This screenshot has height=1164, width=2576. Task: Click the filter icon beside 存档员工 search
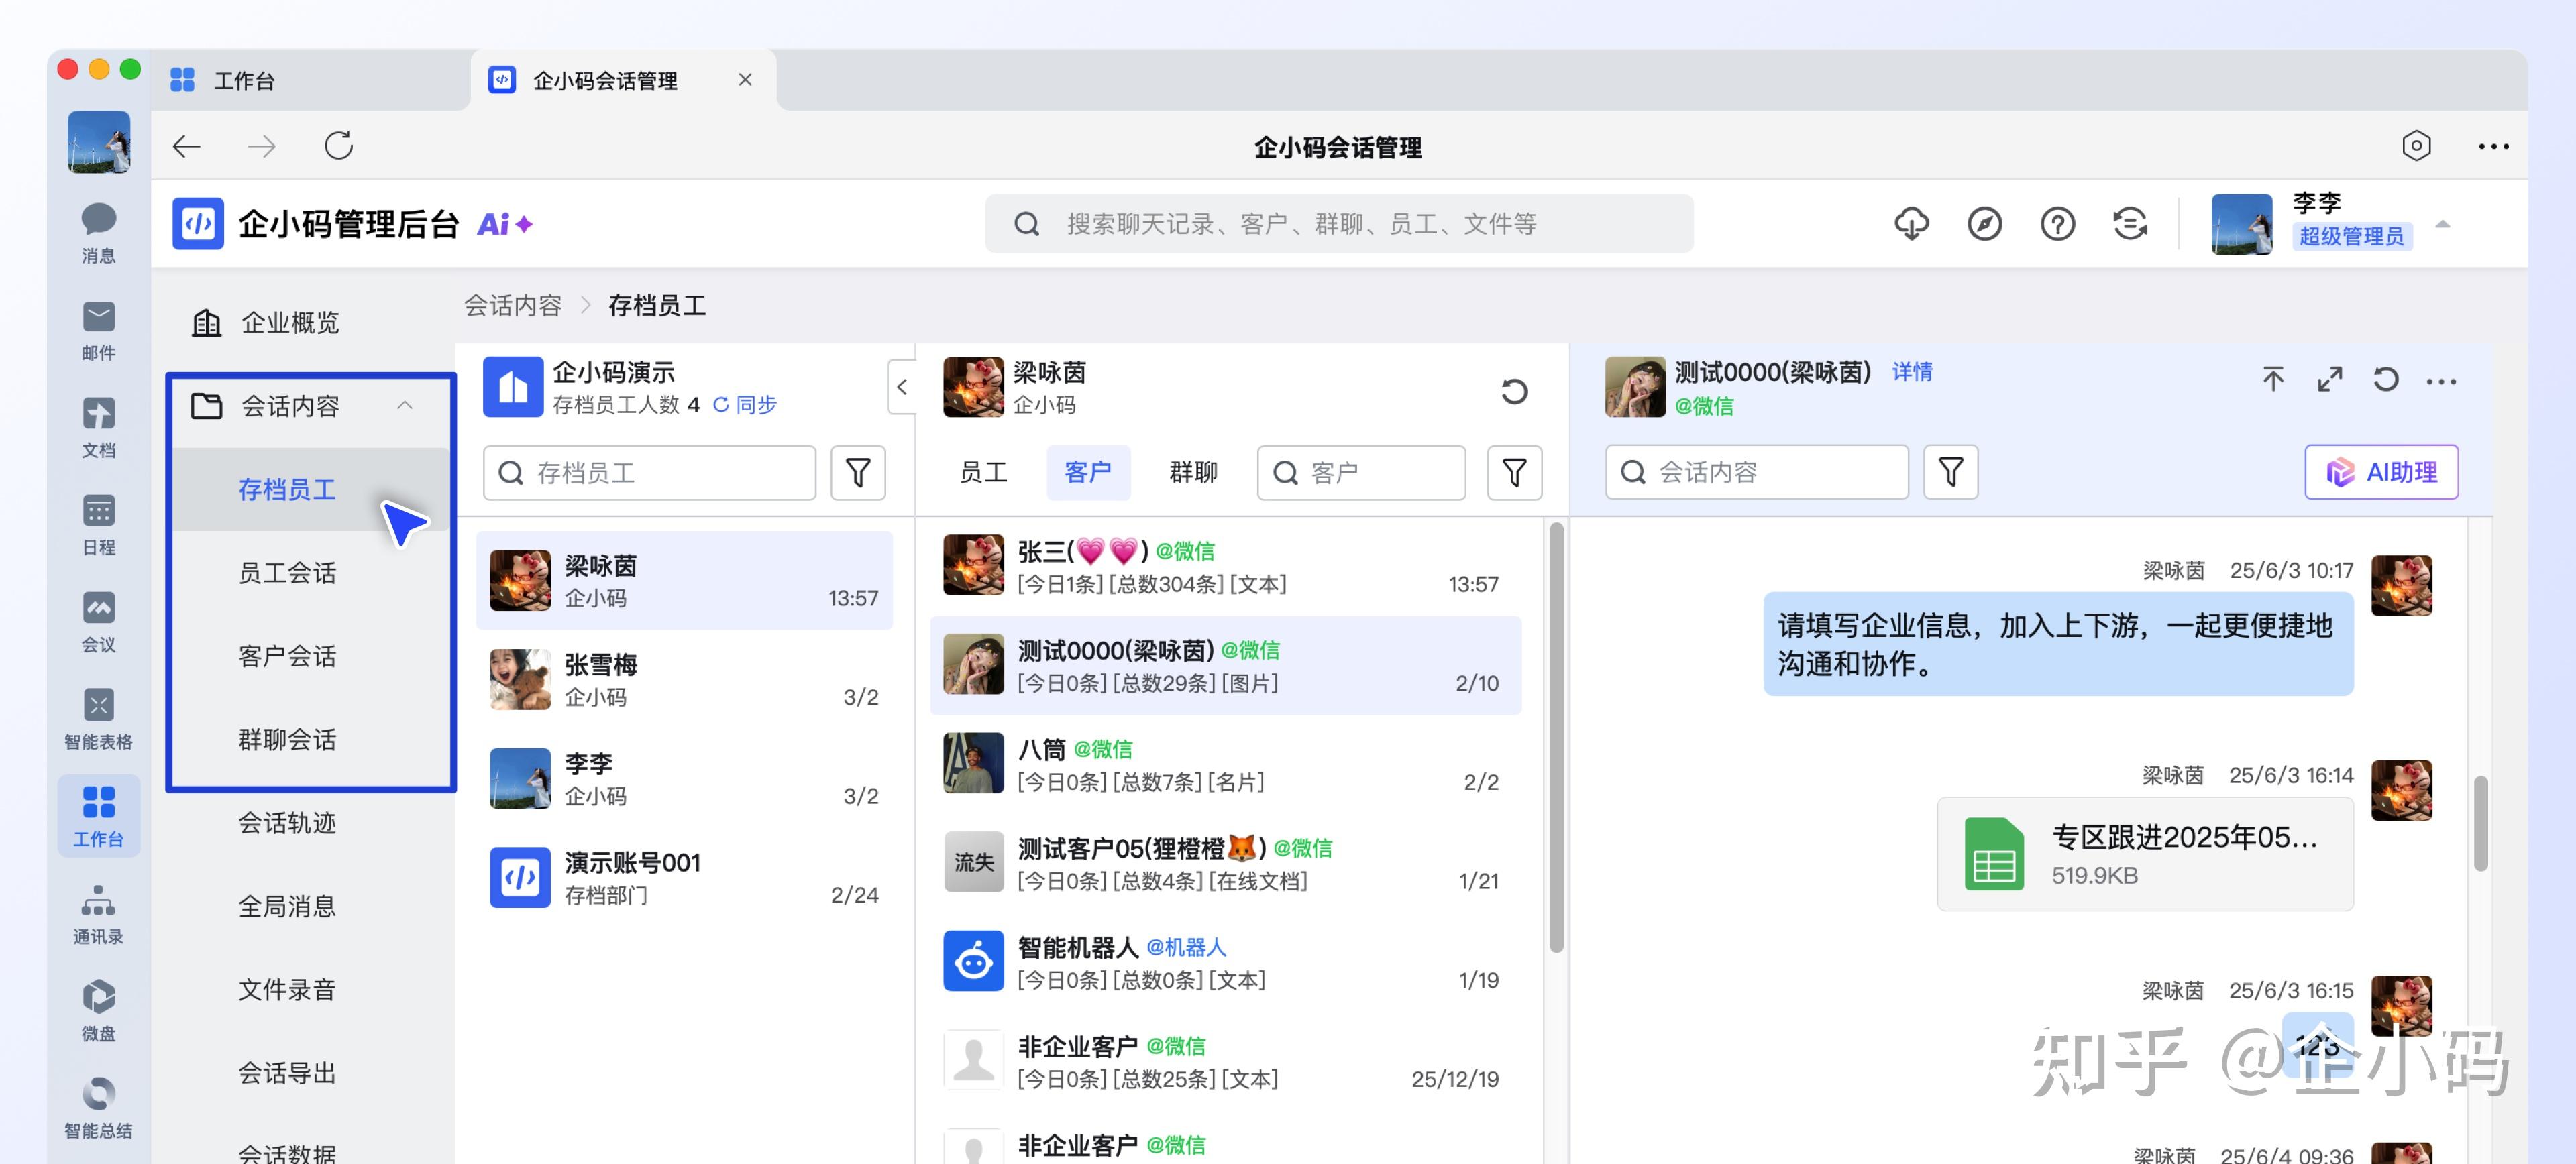[x=858, y=473]
